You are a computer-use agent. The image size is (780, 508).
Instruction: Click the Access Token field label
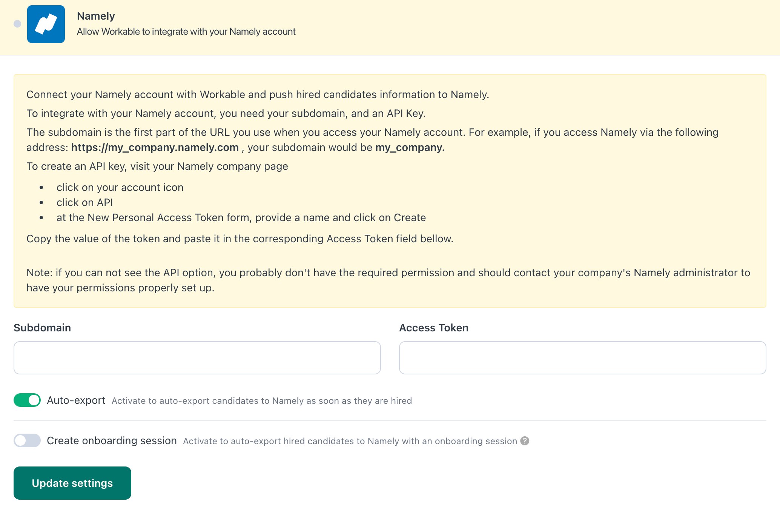point(434,328)
